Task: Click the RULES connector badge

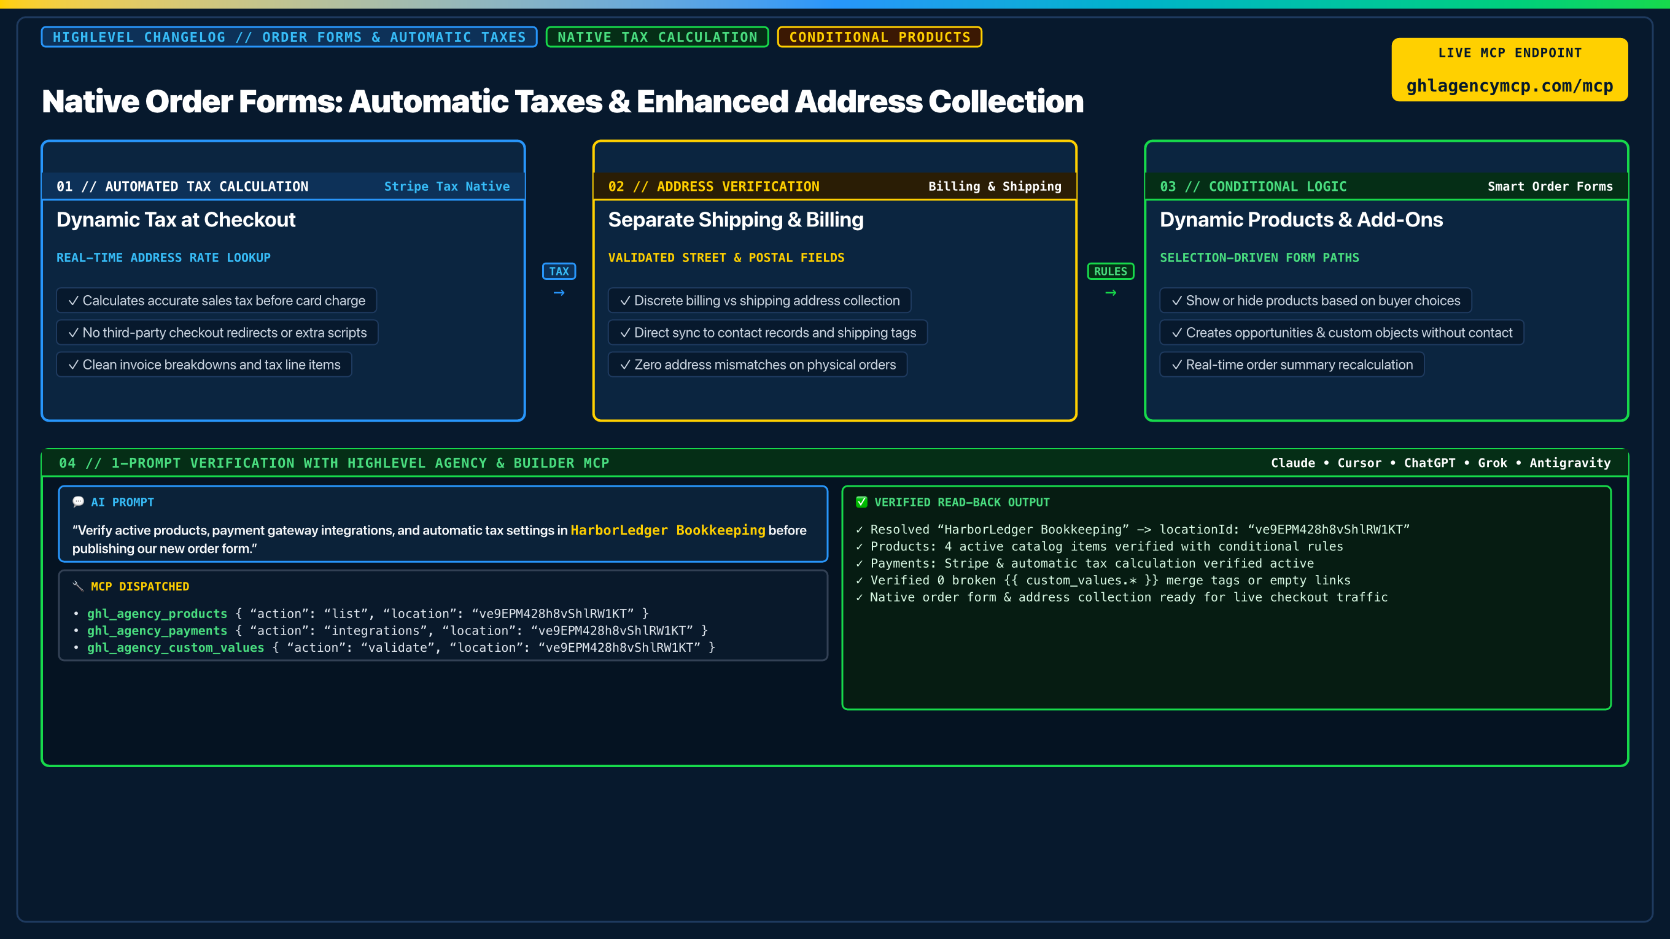Action: click(1111, 271)
